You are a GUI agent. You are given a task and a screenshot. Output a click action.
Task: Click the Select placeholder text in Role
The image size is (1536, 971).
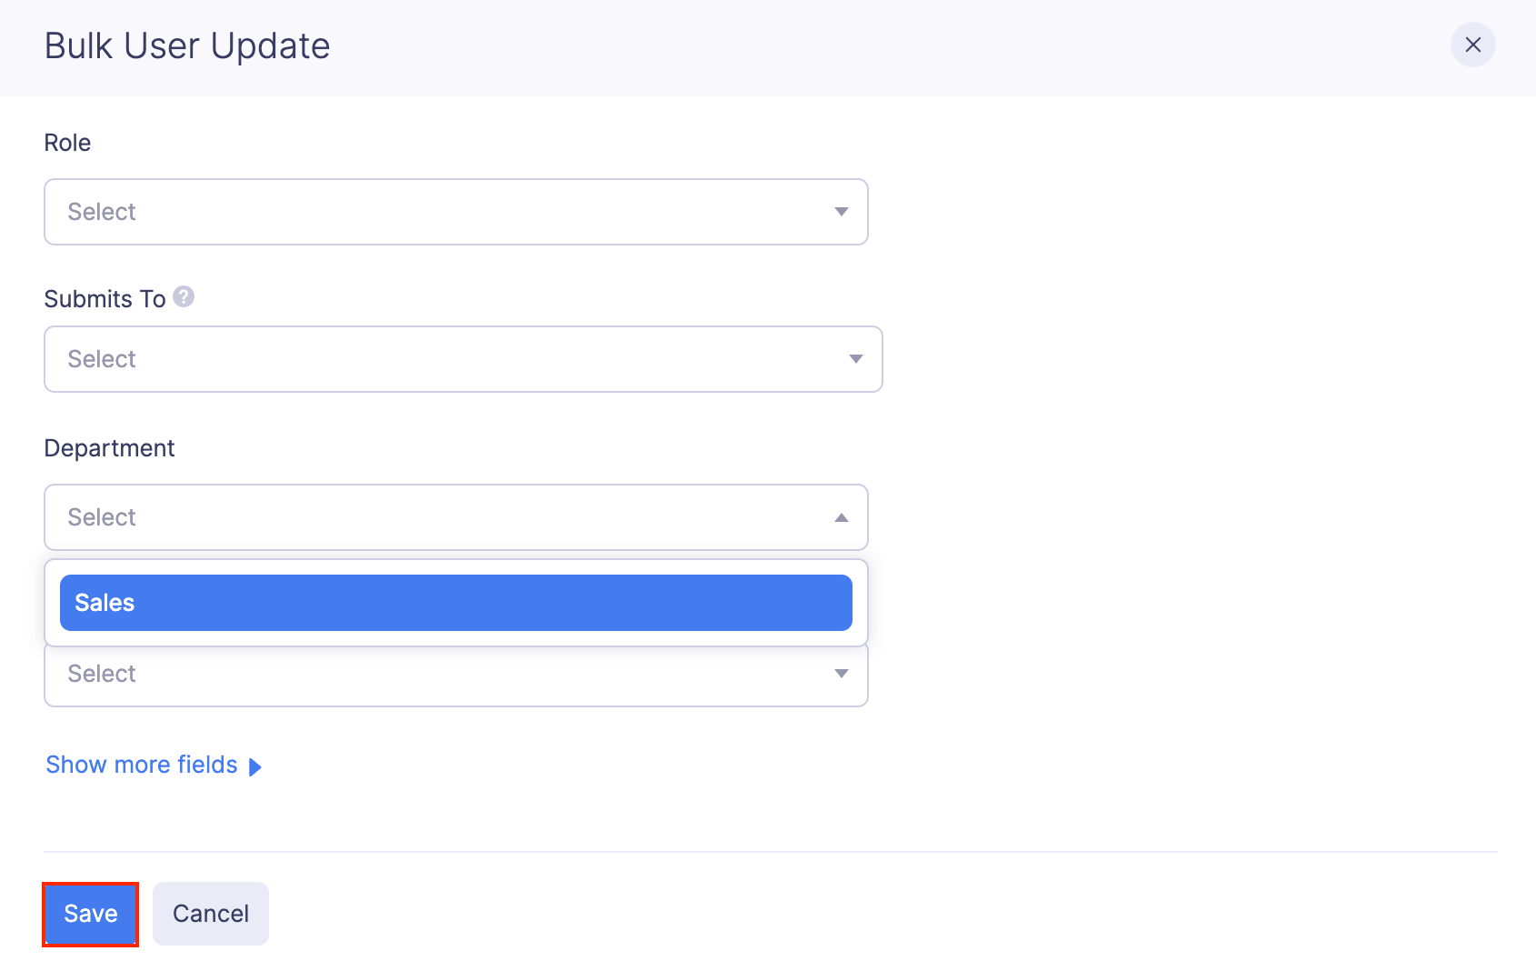pos(102,212)
